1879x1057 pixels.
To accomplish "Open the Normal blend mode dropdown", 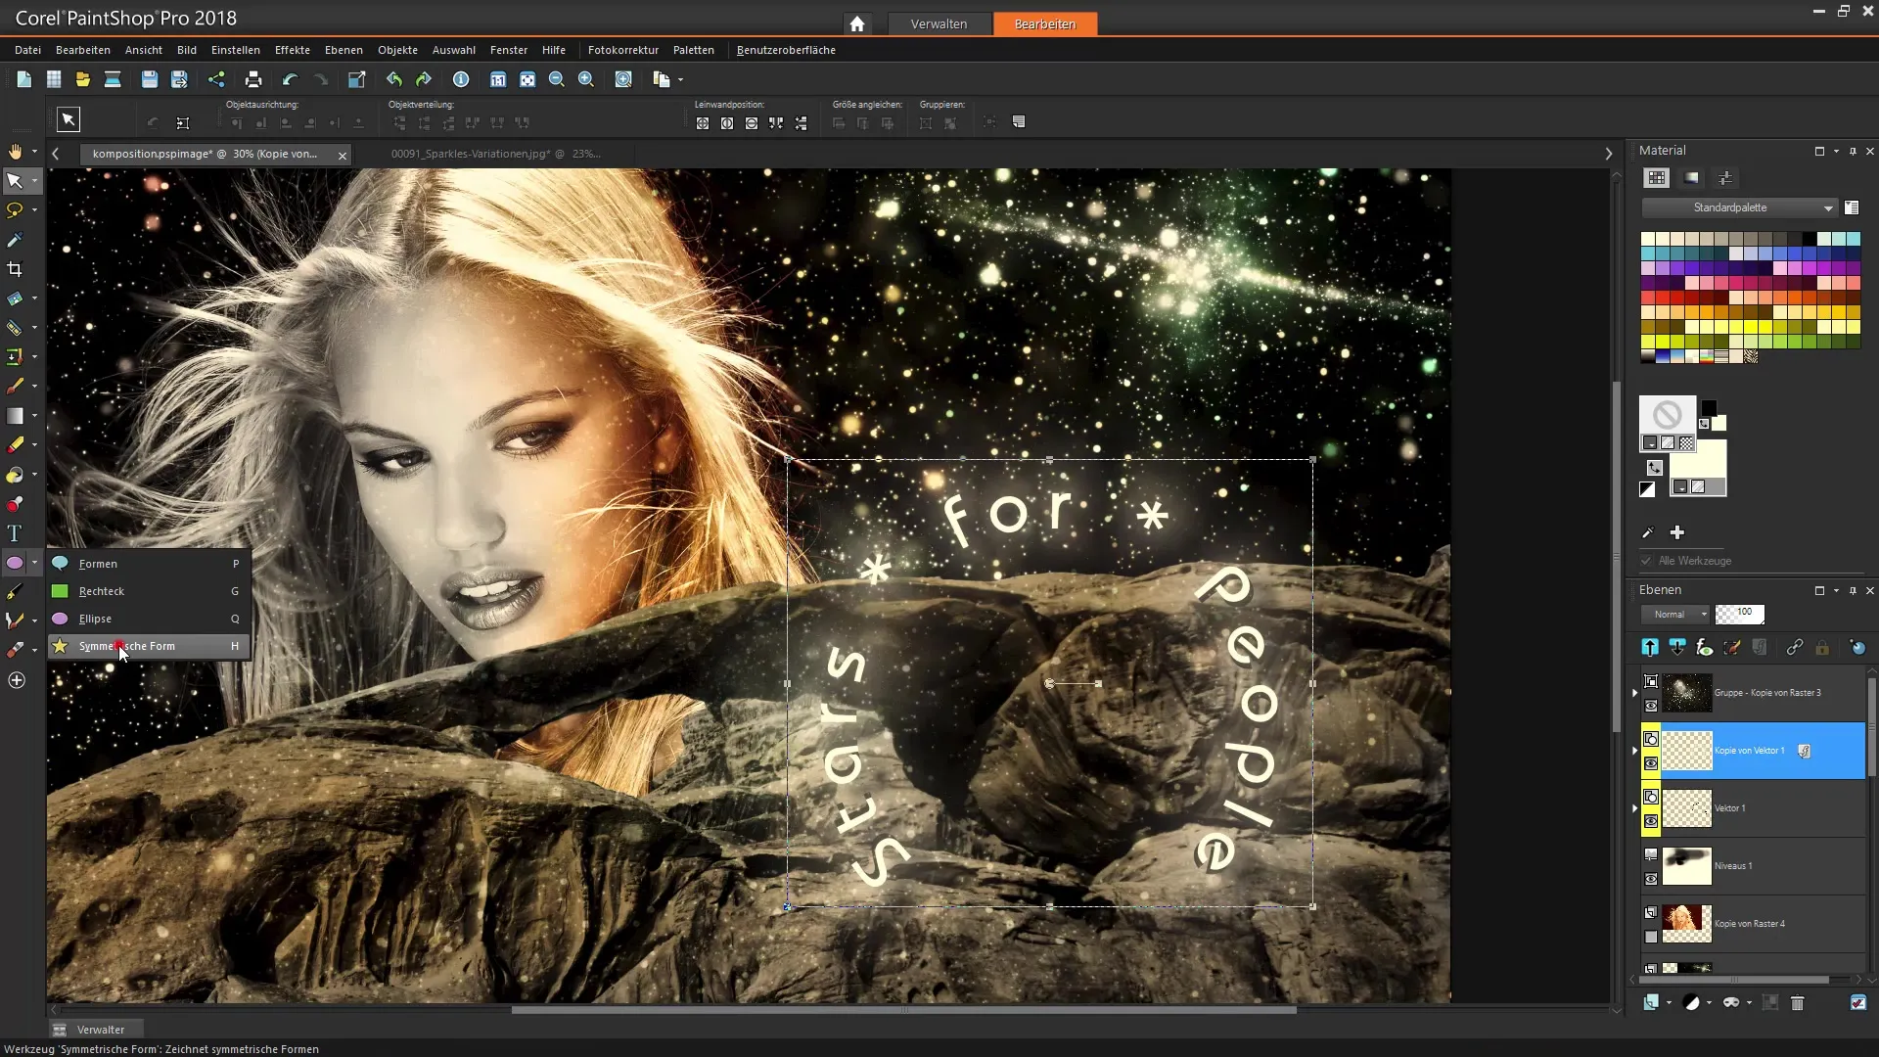I will pos(1675,615).
